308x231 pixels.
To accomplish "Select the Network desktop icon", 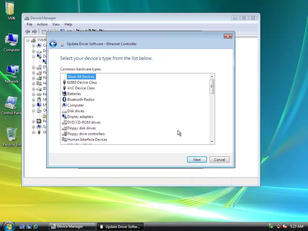I will pyautogui.click(x=12, y=74).
